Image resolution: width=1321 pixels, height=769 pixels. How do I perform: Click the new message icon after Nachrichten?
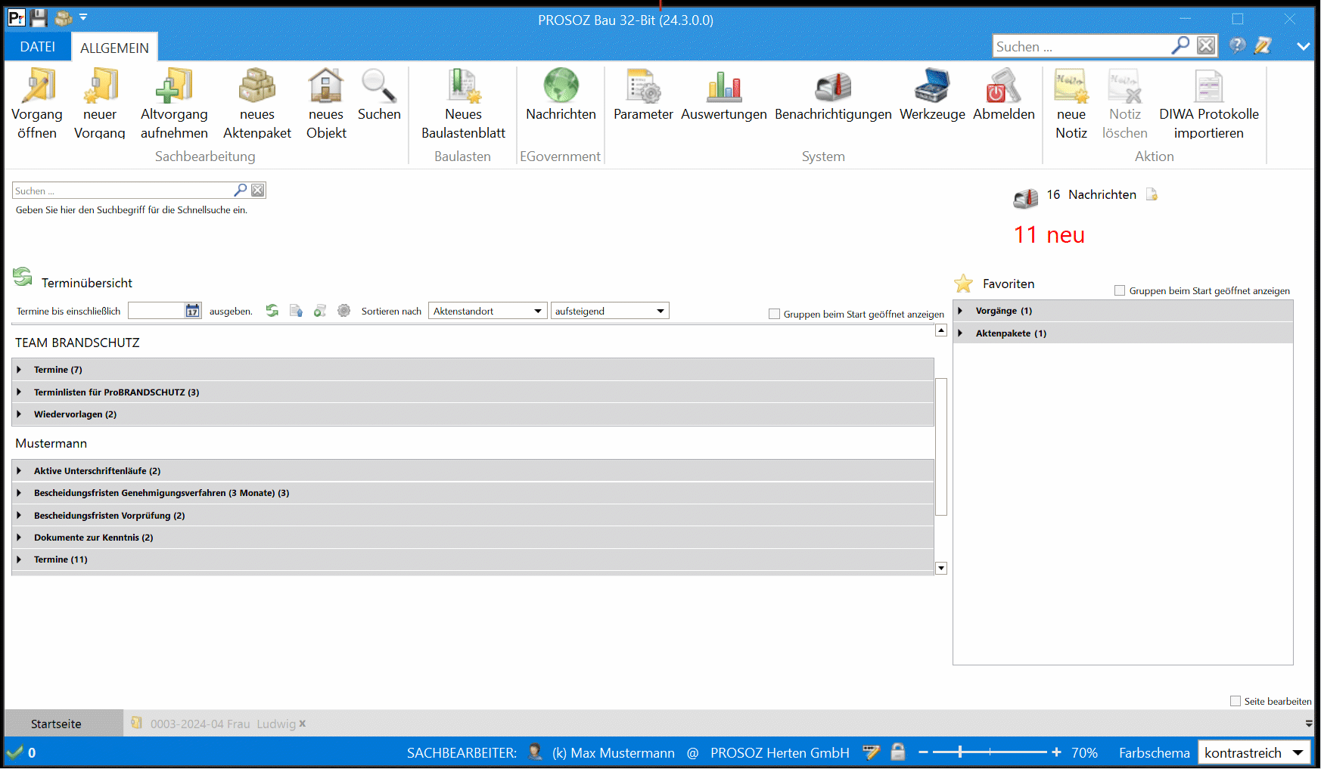click(x=1152, y=194)
